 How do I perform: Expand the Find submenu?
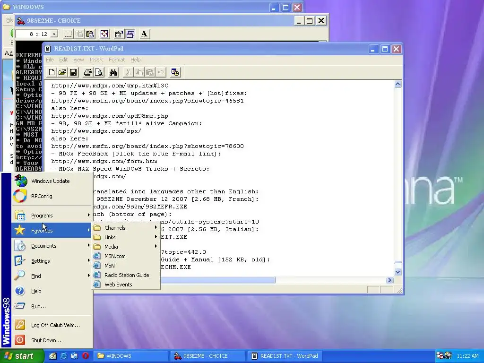point(52,276)
